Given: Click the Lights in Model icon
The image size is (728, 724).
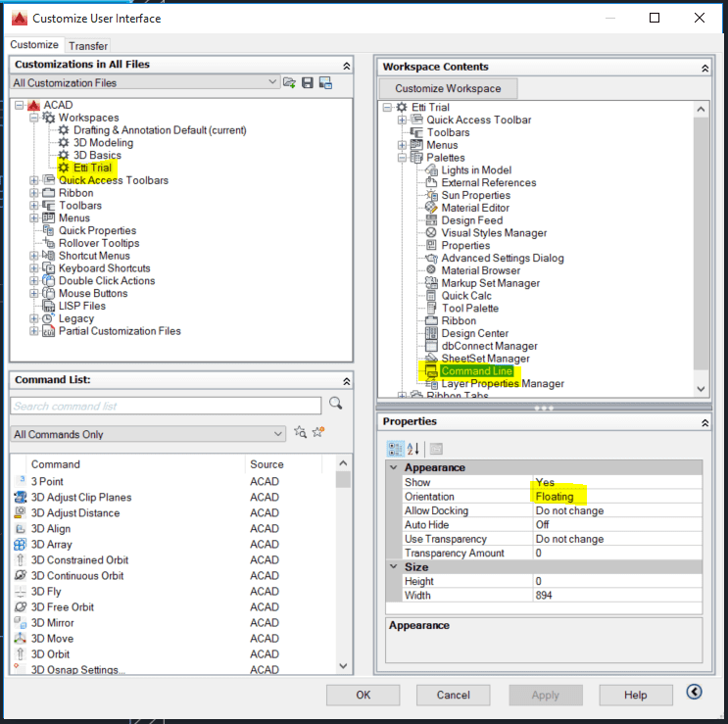Looking at the screenshot, I should pos(431,169).
